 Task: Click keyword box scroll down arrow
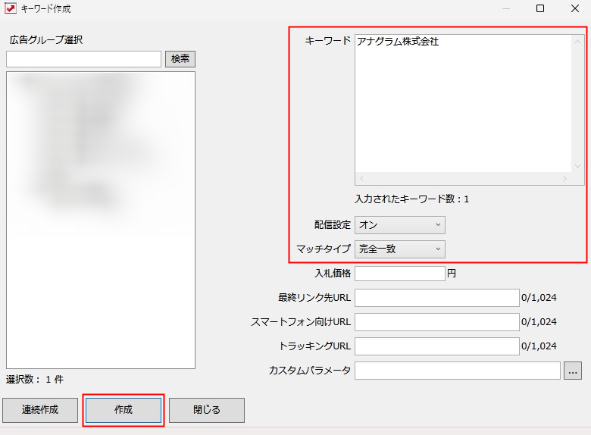(x=578, y=166)
